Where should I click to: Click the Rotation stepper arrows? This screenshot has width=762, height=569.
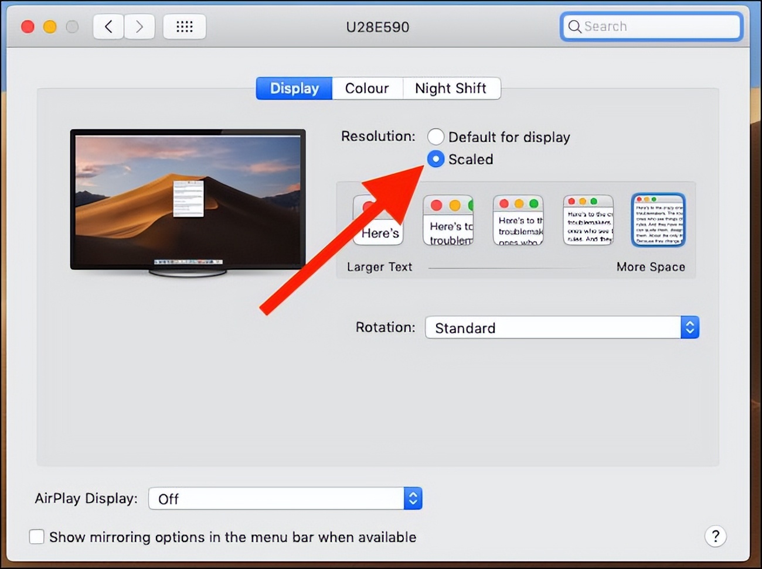pyautogui.click(x=691, y=327)
